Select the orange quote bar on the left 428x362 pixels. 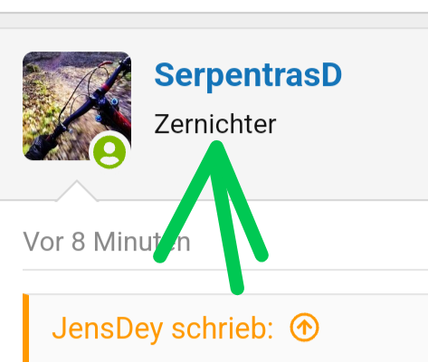tap(26, 328)
